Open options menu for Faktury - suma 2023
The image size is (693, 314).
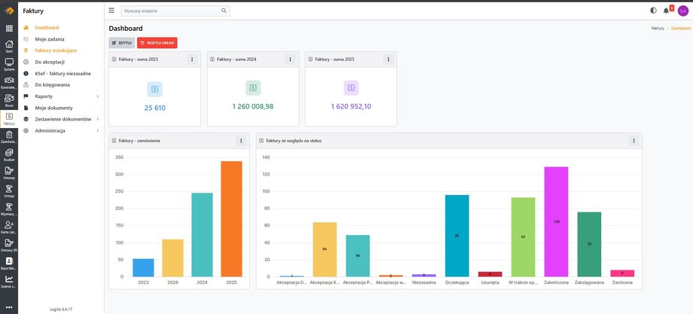(x=191, y=59)
